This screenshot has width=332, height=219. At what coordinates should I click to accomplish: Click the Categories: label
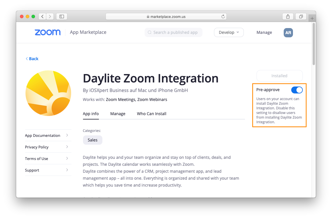coord(92,131)
